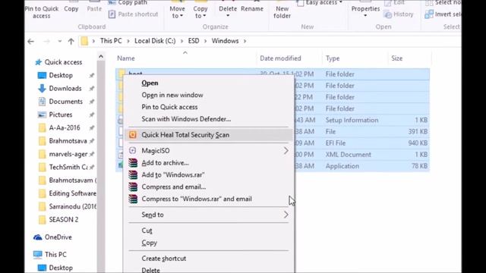Choose Scan with Windows Defender
Image resolution: width=486 pixels, height=273 pixels.
click(x=186, y=119)
